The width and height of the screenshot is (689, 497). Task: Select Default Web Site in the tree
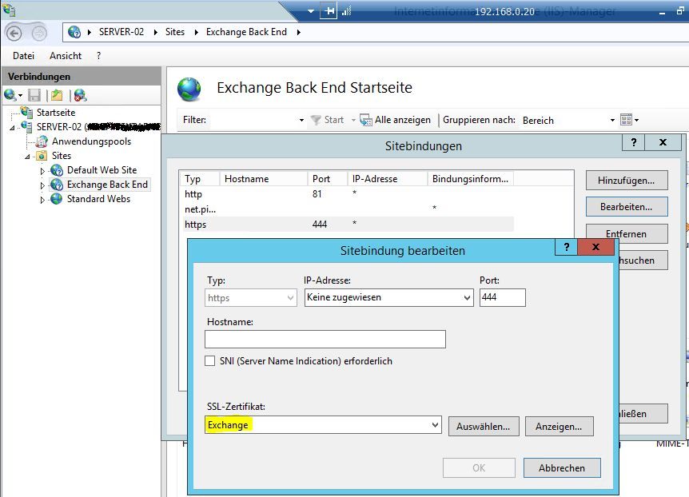tap(102, 170)
